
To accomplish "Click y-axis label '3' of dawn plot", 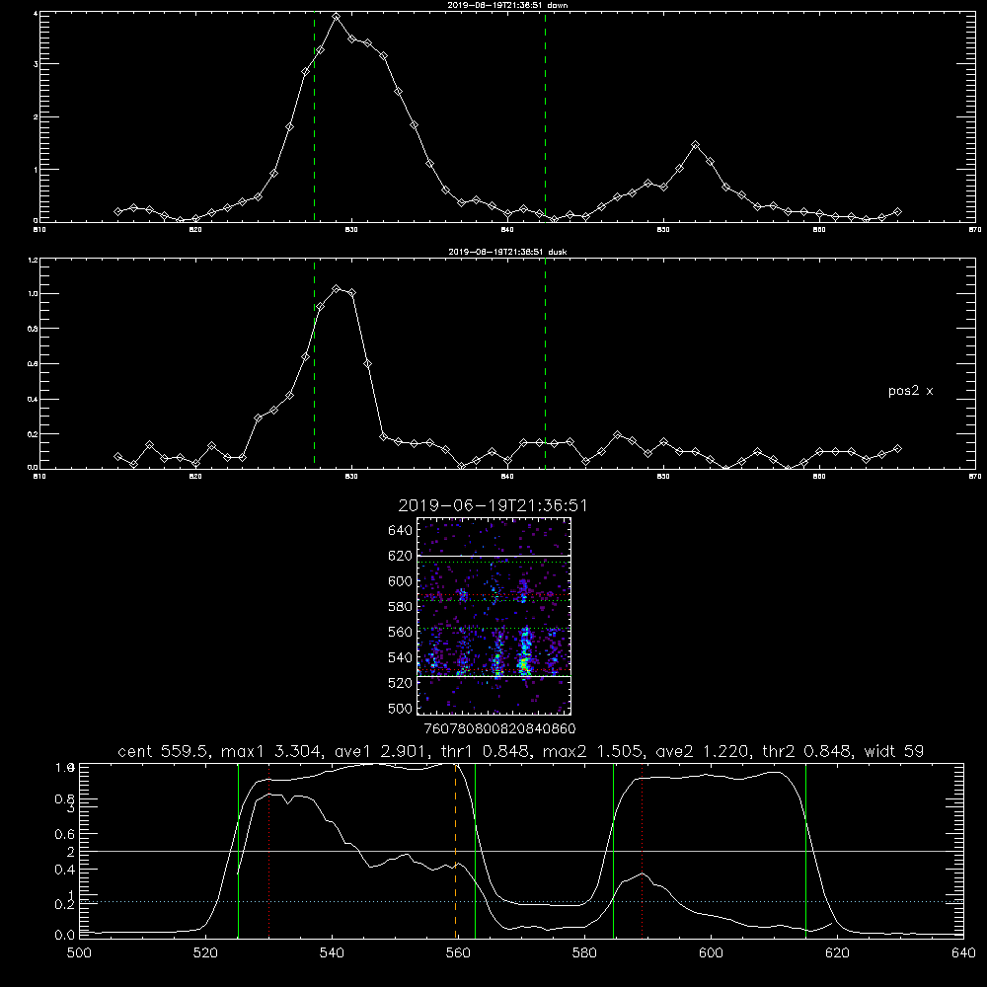I will tap(36, 64).
